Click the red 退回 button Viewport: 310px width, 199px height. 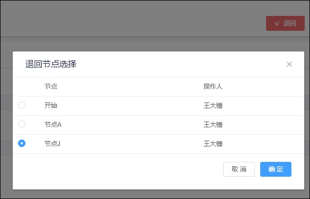point(285,23)
